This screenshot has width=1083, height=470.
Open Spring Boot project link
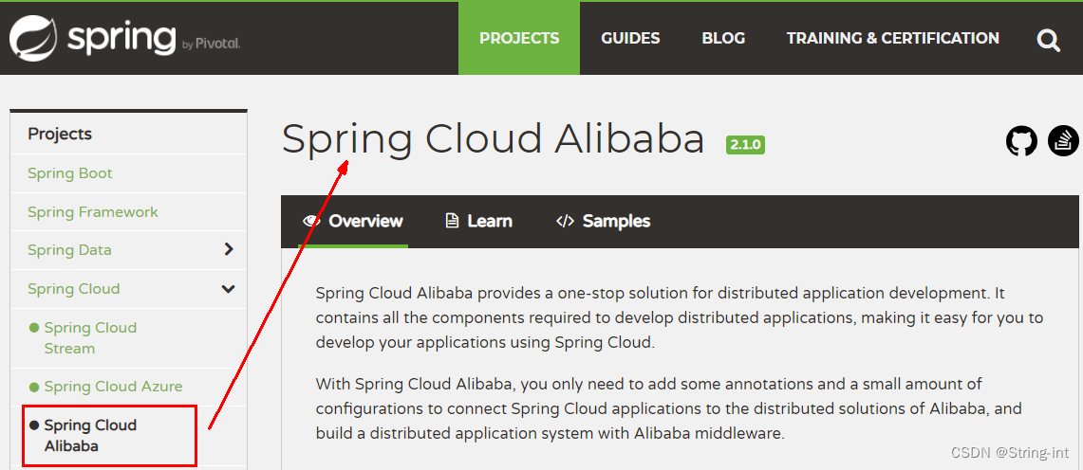(69, 173)
